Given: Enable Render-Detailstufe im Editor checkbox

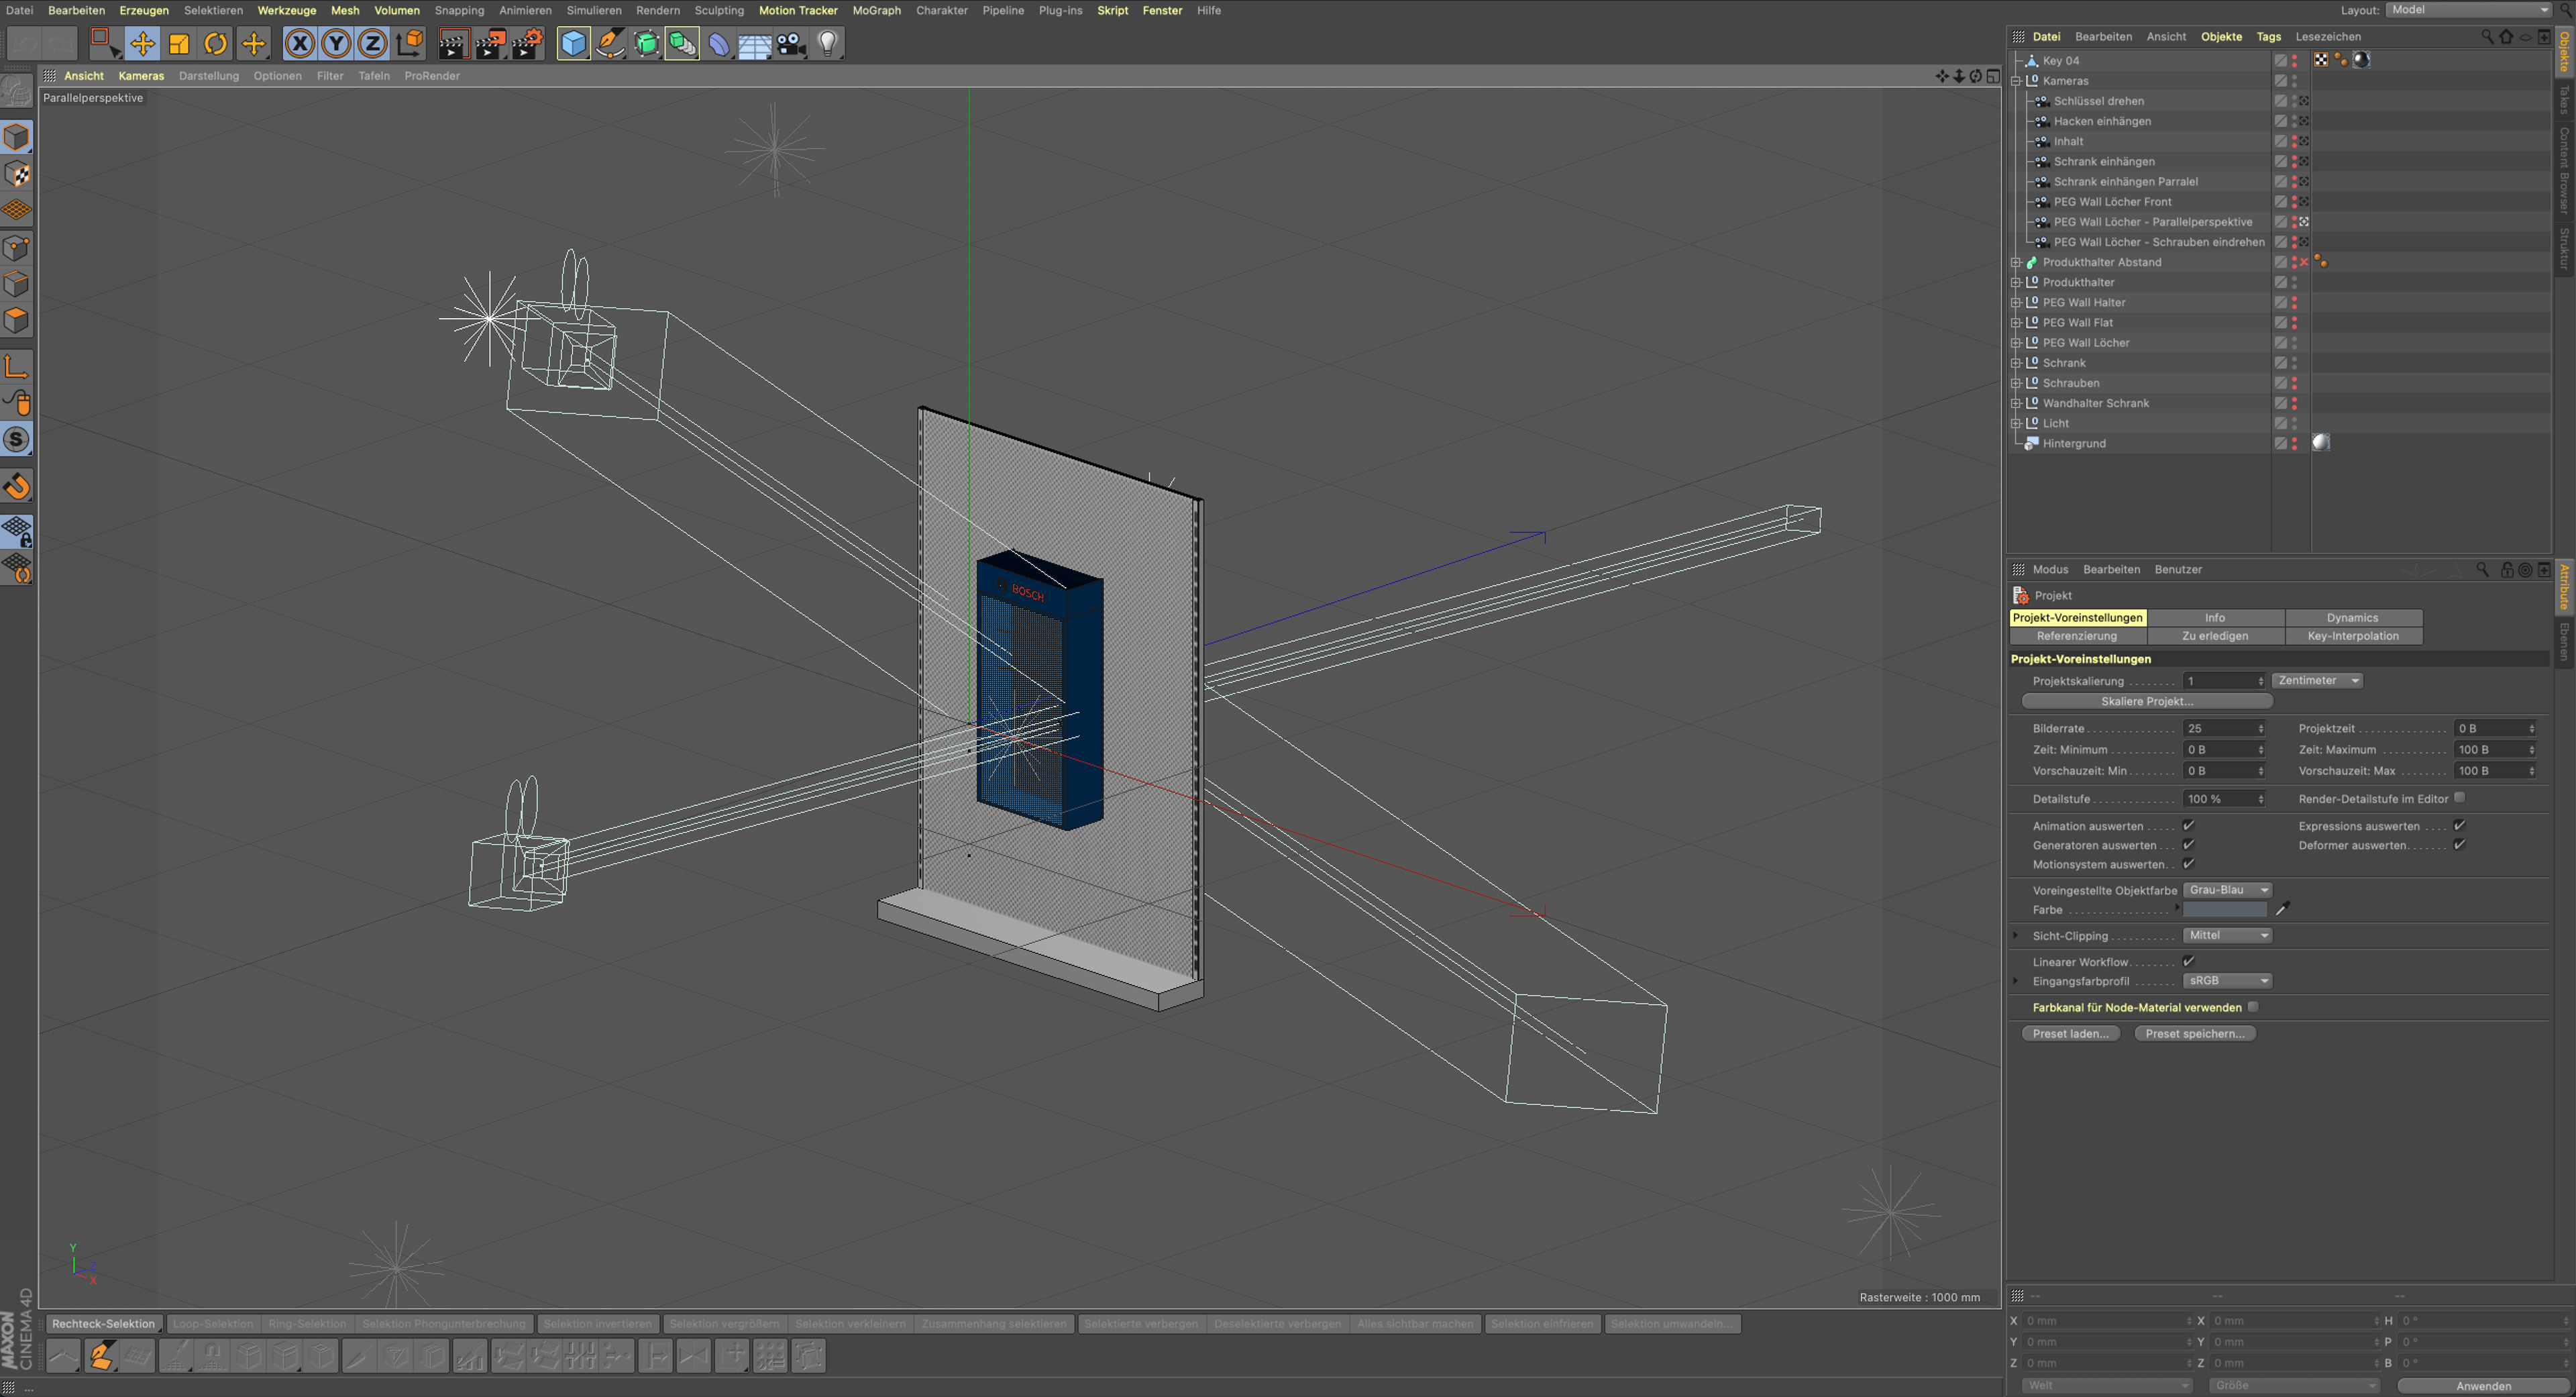Looking at the screenshot, I should coord(2459,798).
